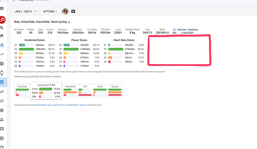Open the hamburger menu
Screen dimensions: 257x149
click(x=3, y=7)
